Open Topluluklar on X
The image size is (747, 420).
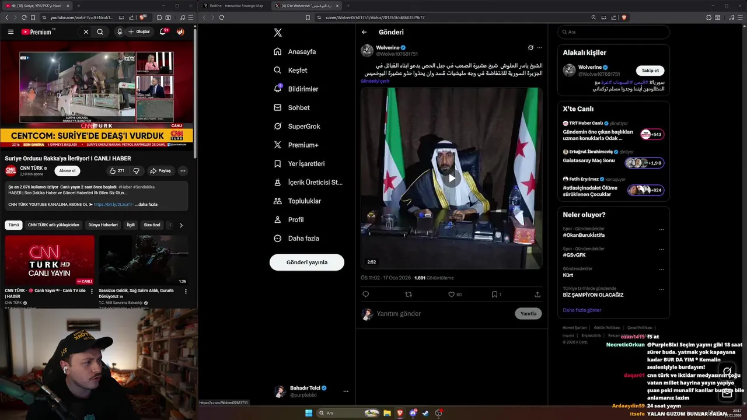[297, 201]
